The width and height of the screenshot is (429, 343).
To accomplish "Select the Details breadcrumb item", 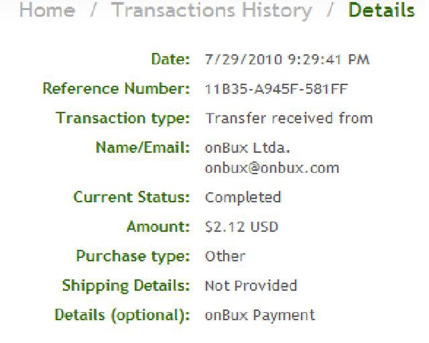I will click(381, 10).
